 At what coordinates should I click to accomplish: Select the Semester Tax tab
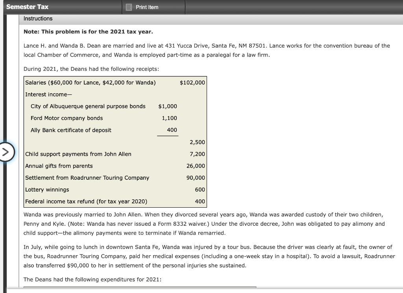pos(27,6)
